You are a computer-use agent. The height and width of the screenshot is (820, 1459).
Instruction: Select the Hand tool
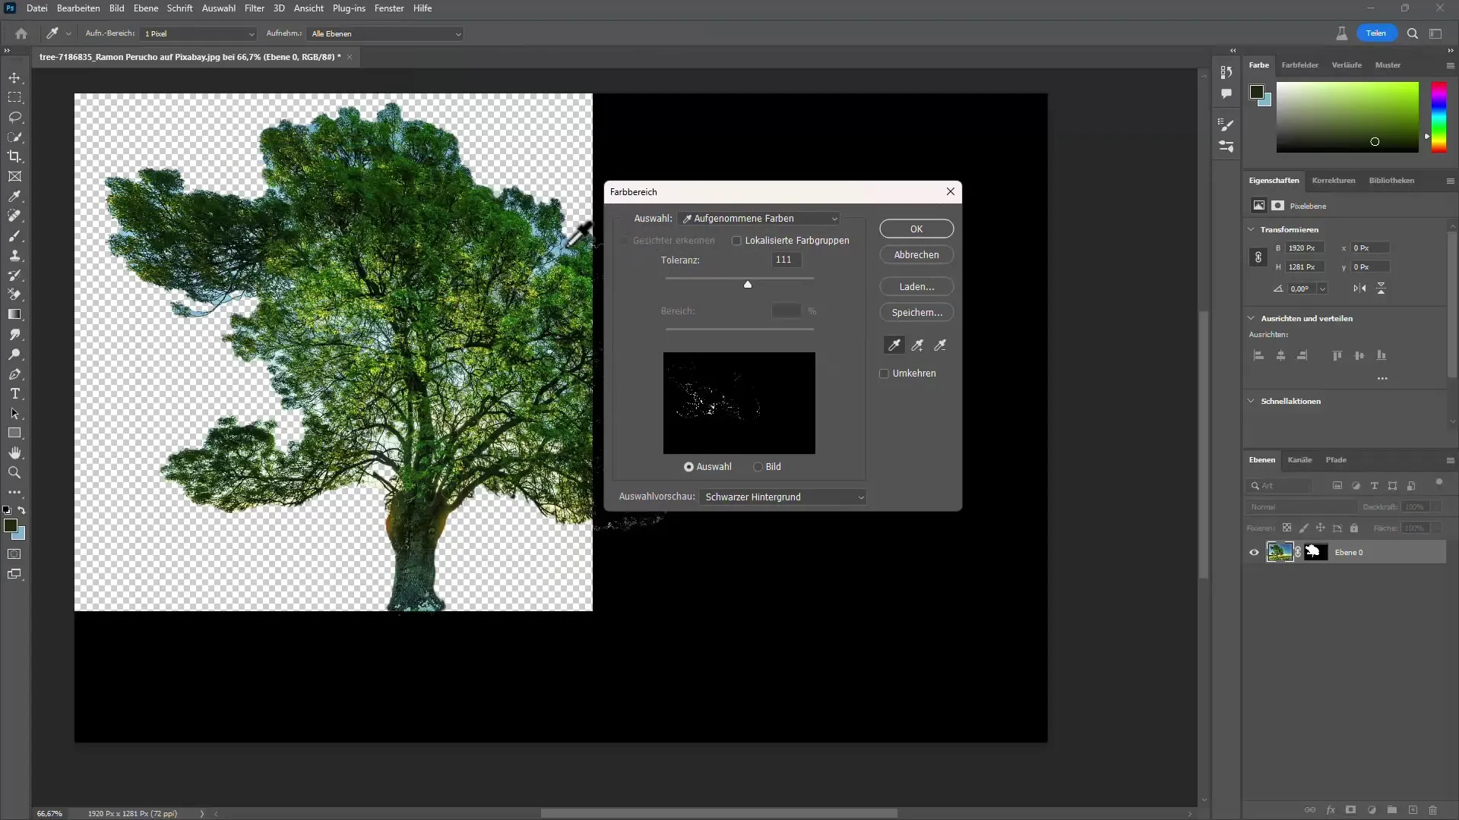pos(14,453)
